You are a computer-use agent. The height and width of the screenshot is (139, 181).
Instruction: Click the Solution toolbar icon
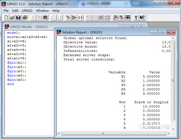[95, 18]
